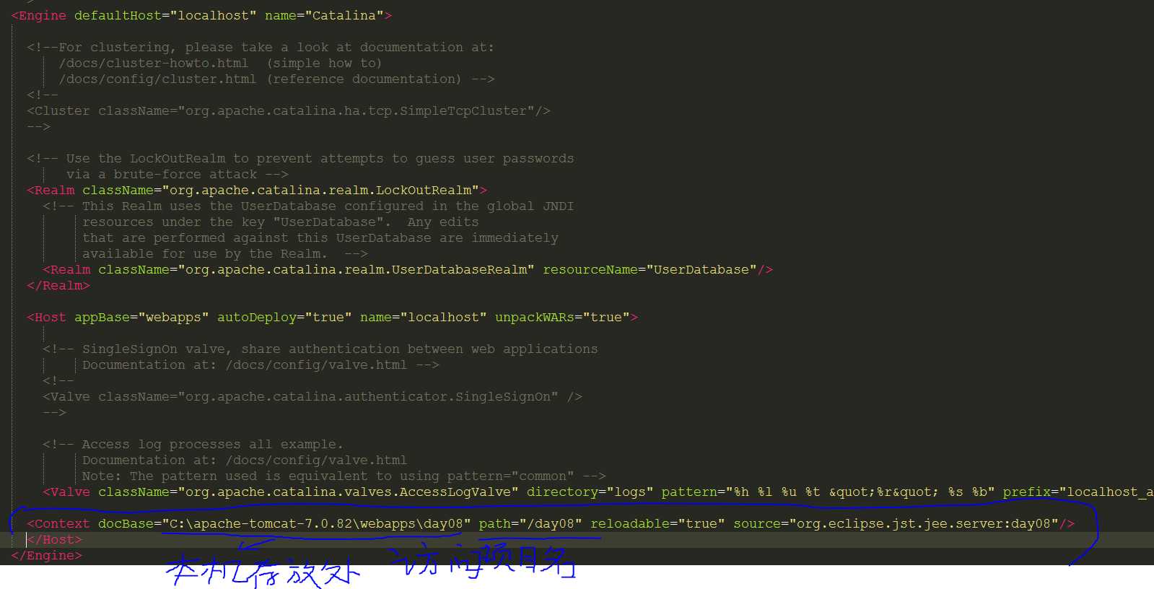Click comment "Access log processes all example."
Screen dimensions: 1154x589
[x=212, y=444]
